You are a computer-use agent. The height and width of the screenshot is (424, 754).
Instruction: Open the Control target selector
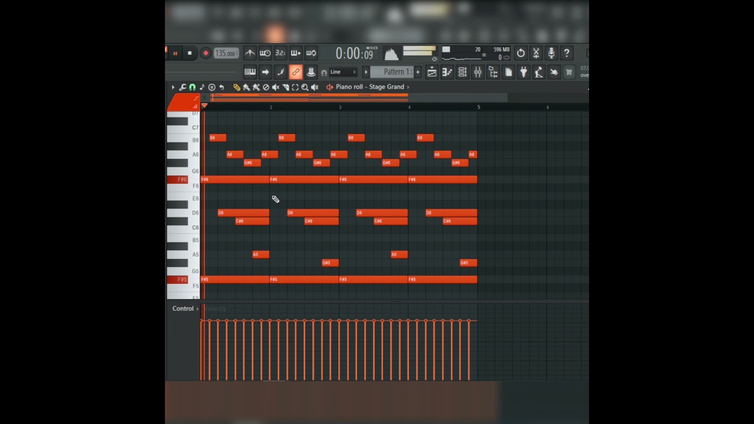(186, 309)
